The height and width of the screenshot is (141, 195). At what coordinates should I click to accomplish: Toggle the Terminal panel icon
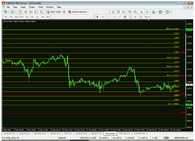point(36,12)
